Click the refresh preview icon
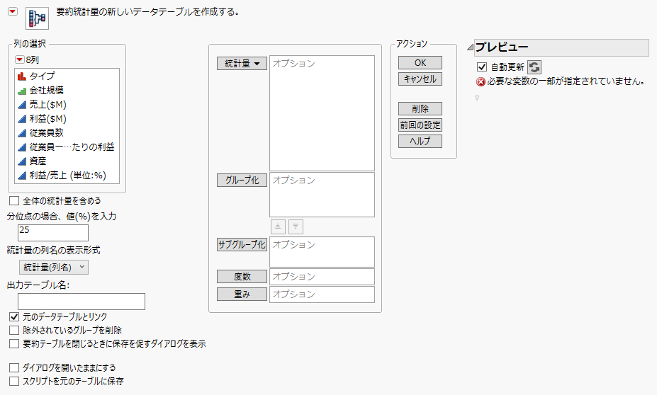 pyautogui.click(x=534, y=67)
